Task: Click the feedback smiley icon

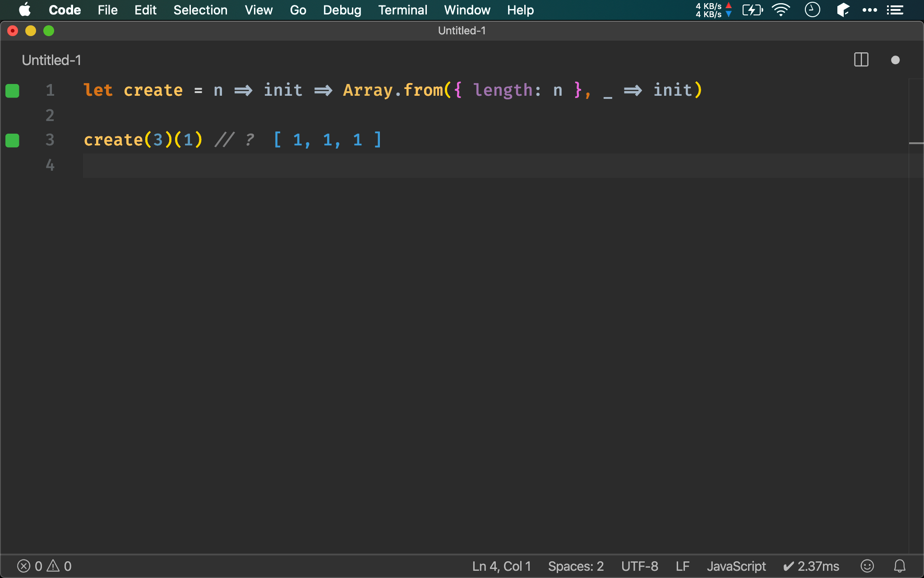Action: tap(867, 566)
